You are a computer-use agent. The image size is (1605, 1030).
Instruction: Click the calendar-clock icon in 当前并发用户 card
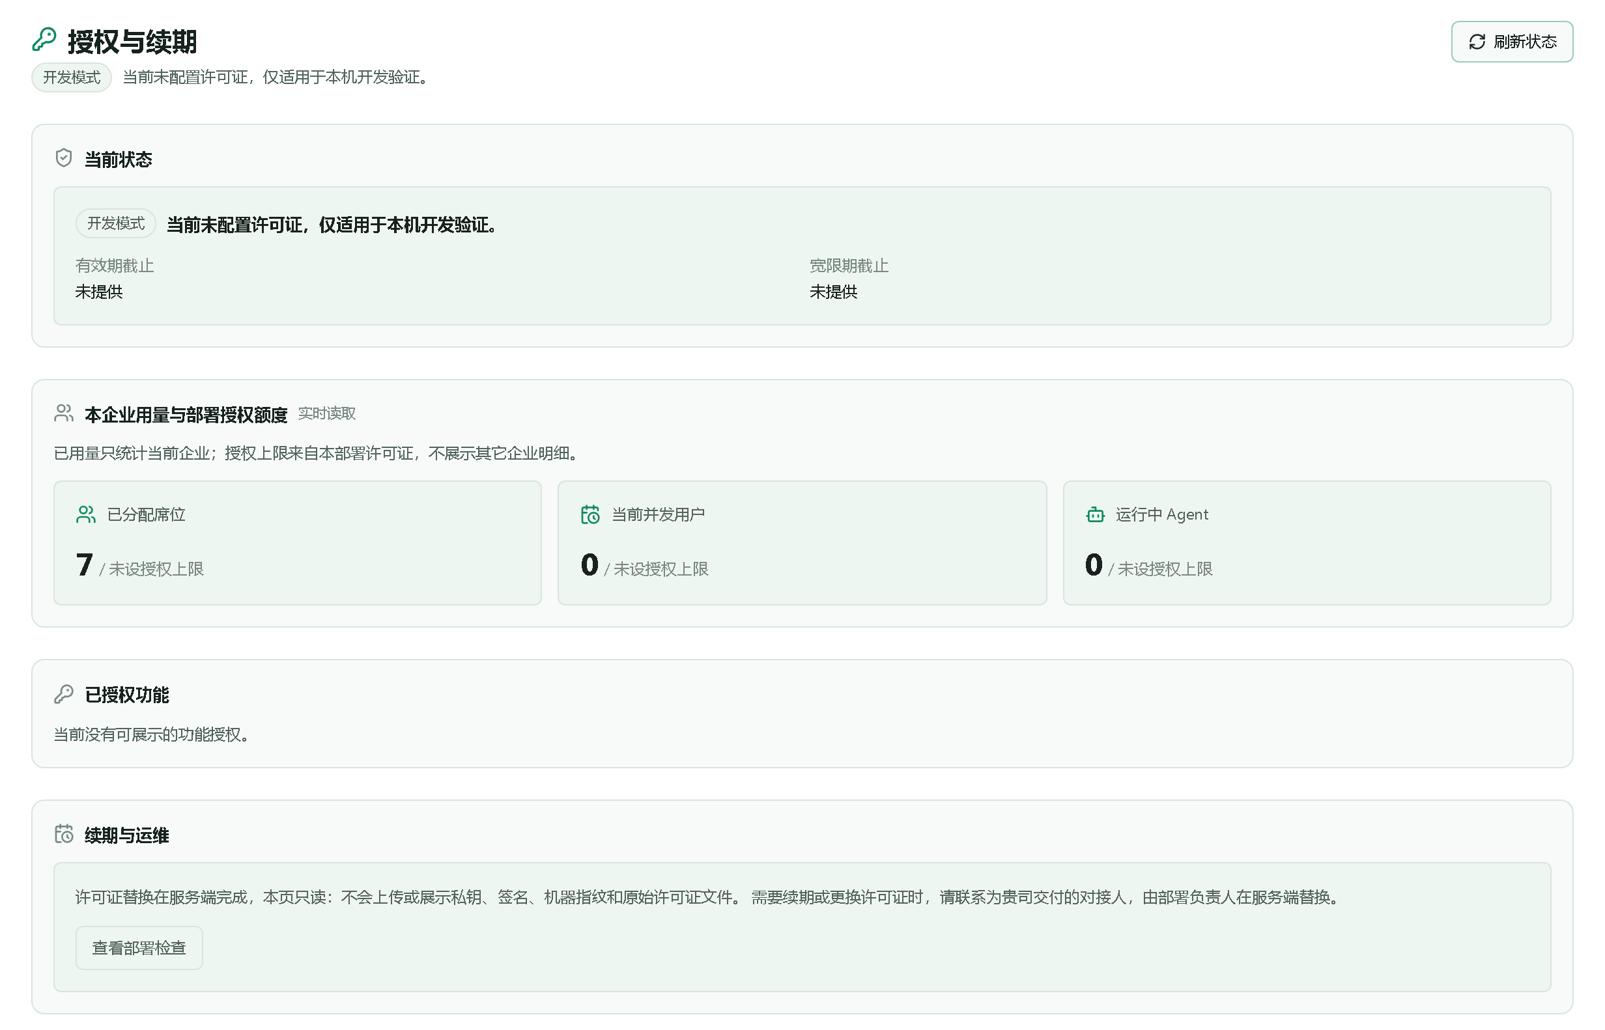[x=590, y=514]
